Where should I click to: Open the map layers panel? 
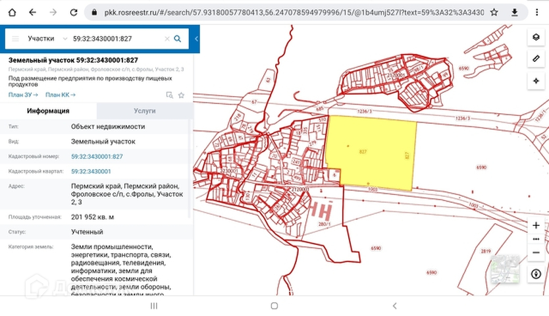[536, 37]
